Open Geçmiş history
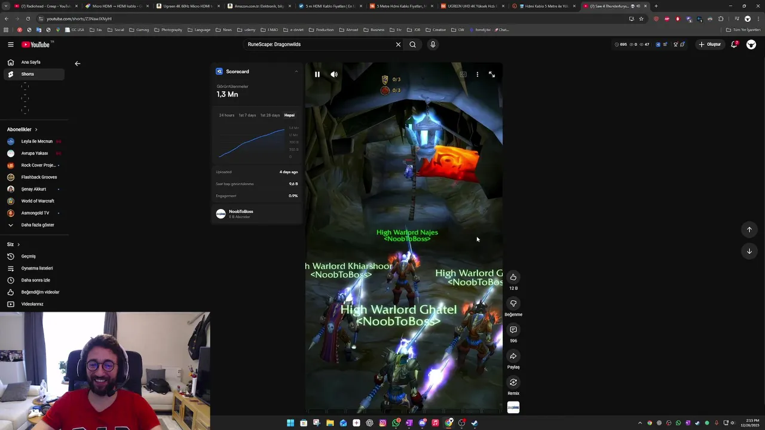This screenshot has width=765, height=430. [x=33, y=256]
